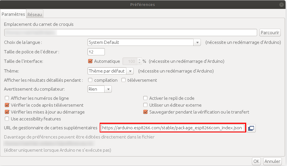Uncheck Vérifier les mises à jour au démarrage
The height and width of the screenshot is (166, 287).
click(7, 112)
